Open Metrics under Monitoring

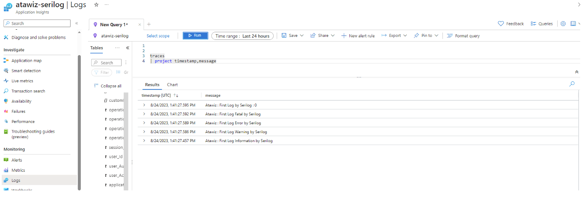pos(18,170)
